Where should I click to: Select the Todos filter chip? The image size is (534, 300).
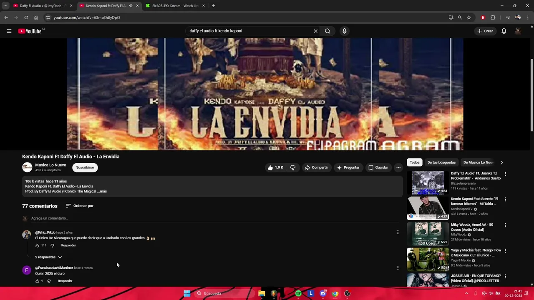(415, 162)
